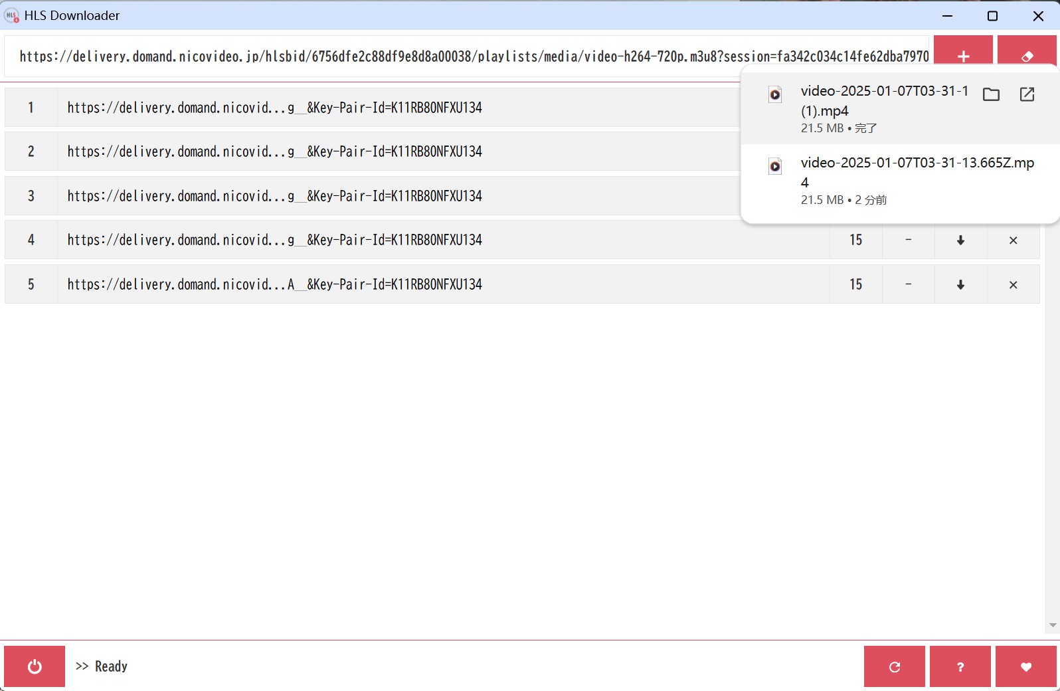Click the number cell of row 4

[31, 240]
